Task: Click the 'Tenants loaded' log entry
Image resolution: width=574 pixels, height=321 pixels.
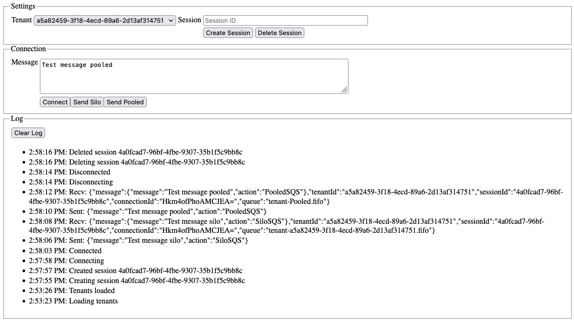Action: [x=72, y=291]
